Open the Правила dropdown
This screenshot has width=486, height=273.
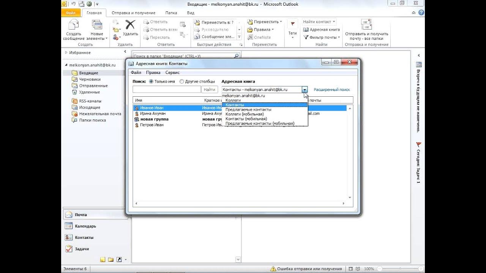click(x=260, y=30)
